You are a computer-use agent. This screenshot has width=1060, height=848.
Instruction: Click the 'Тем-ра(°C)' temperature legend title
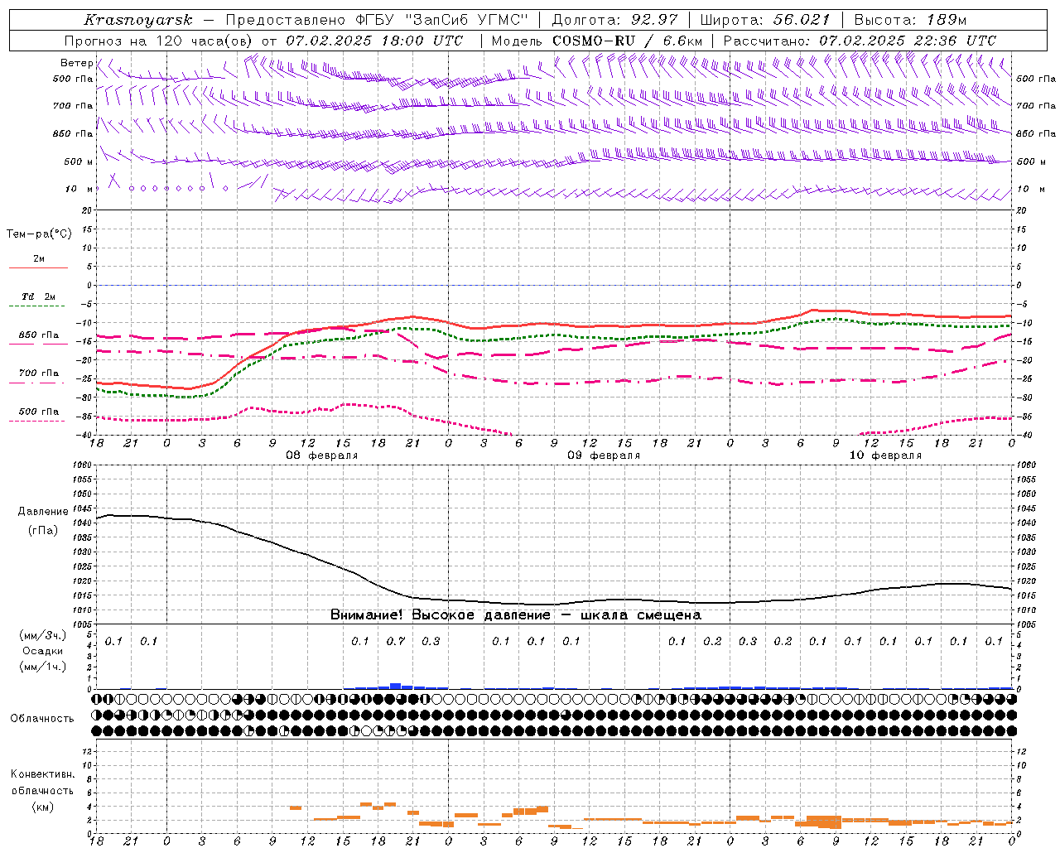pyautogui.click(x=39, y=234)
